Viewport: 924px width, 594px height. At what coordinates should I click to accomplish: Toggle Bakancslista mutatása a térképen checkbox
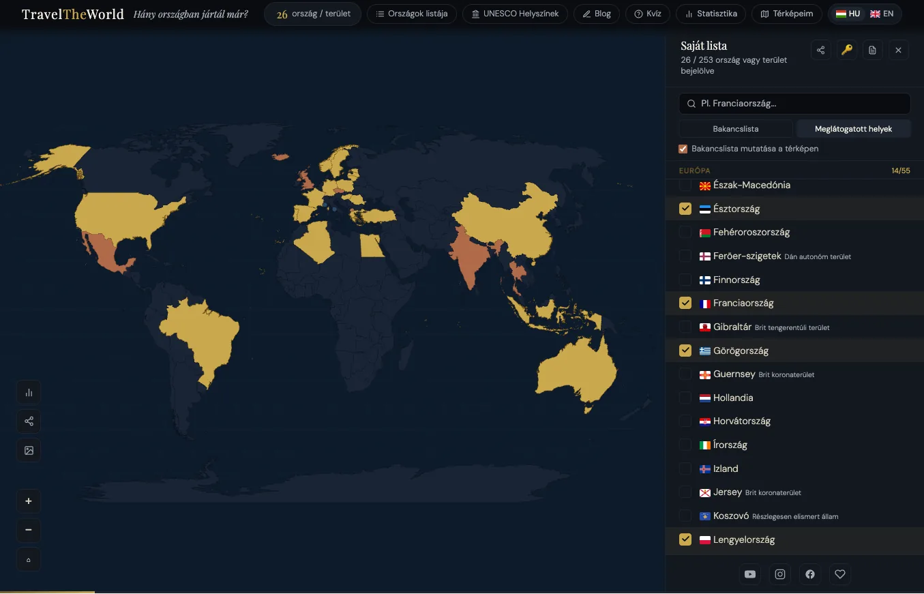(683, 149)
